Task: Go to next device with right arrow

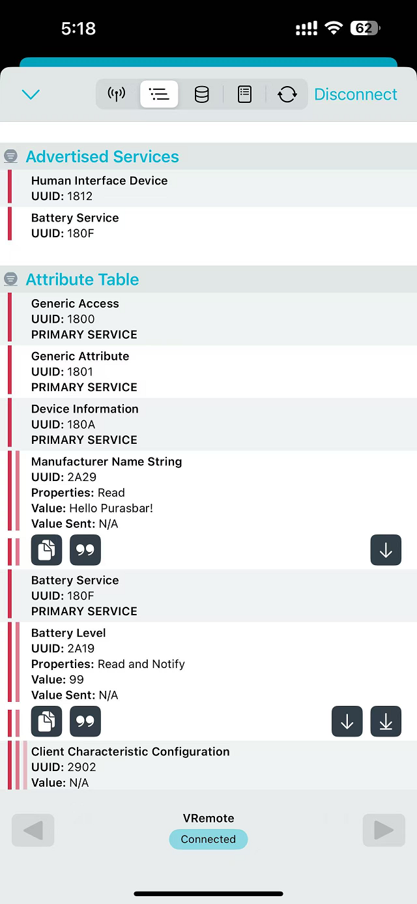Action: 383,830
